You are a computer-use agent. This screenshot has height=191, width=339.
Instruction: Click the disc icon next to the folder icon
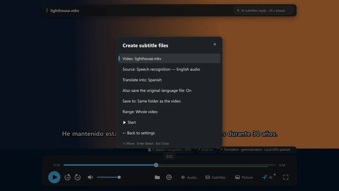pos(169,177)
